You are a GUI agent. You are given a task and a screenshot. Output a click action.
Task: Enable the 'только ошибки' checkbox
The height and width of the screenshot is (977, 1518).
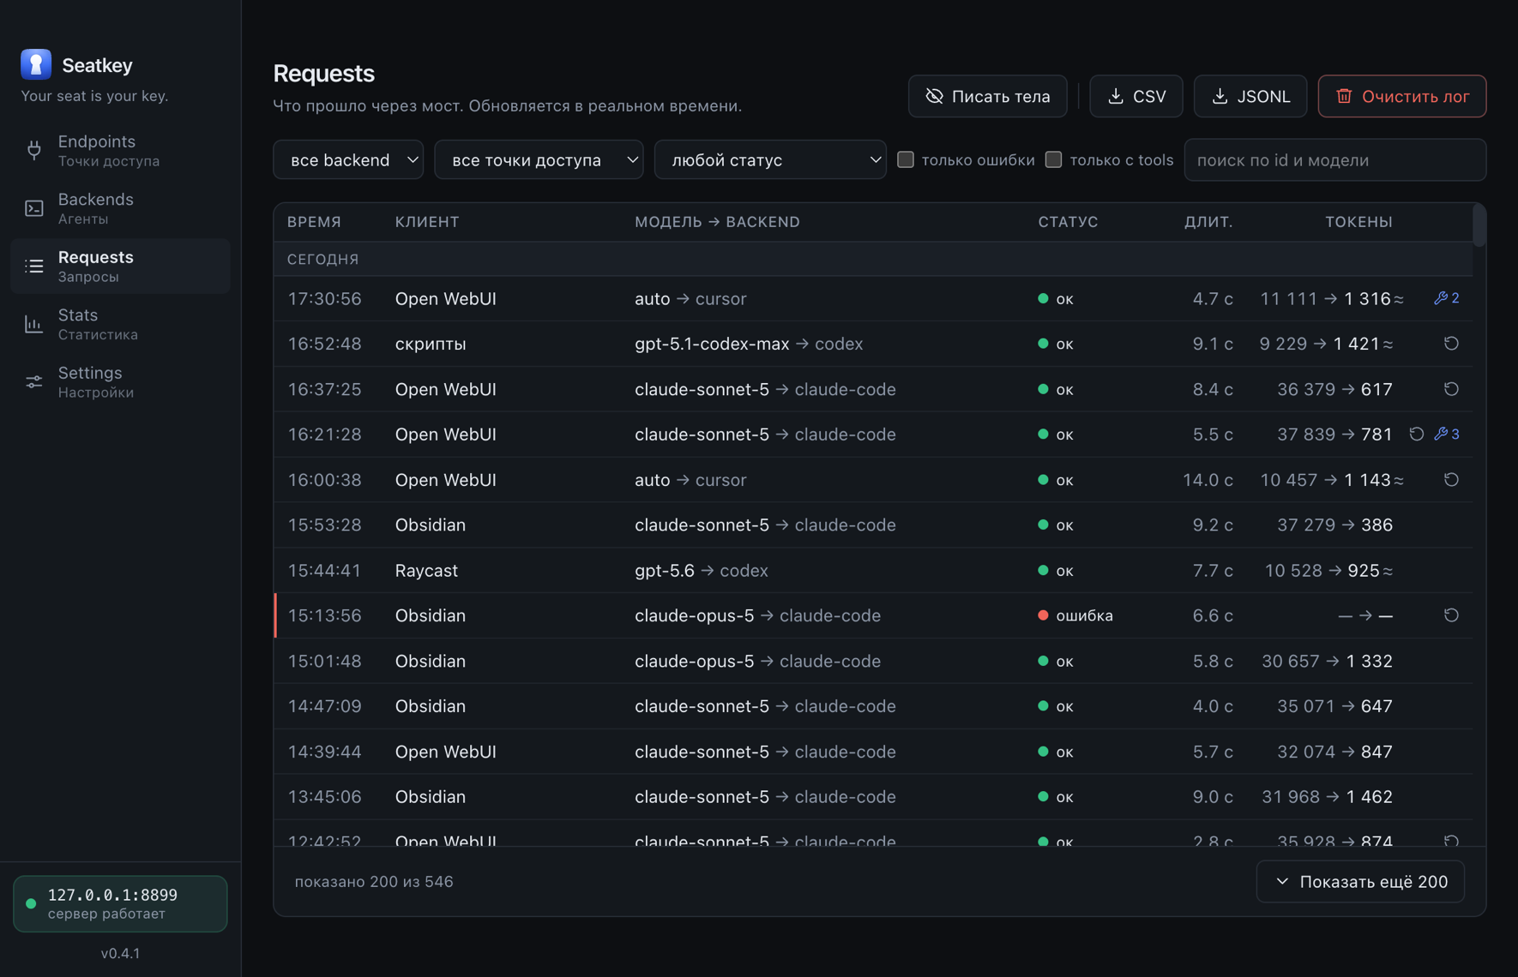click(x=906, y=159)
